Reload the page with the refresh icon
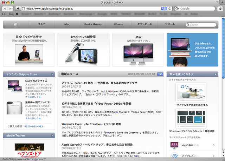 (x=169, y=8)
